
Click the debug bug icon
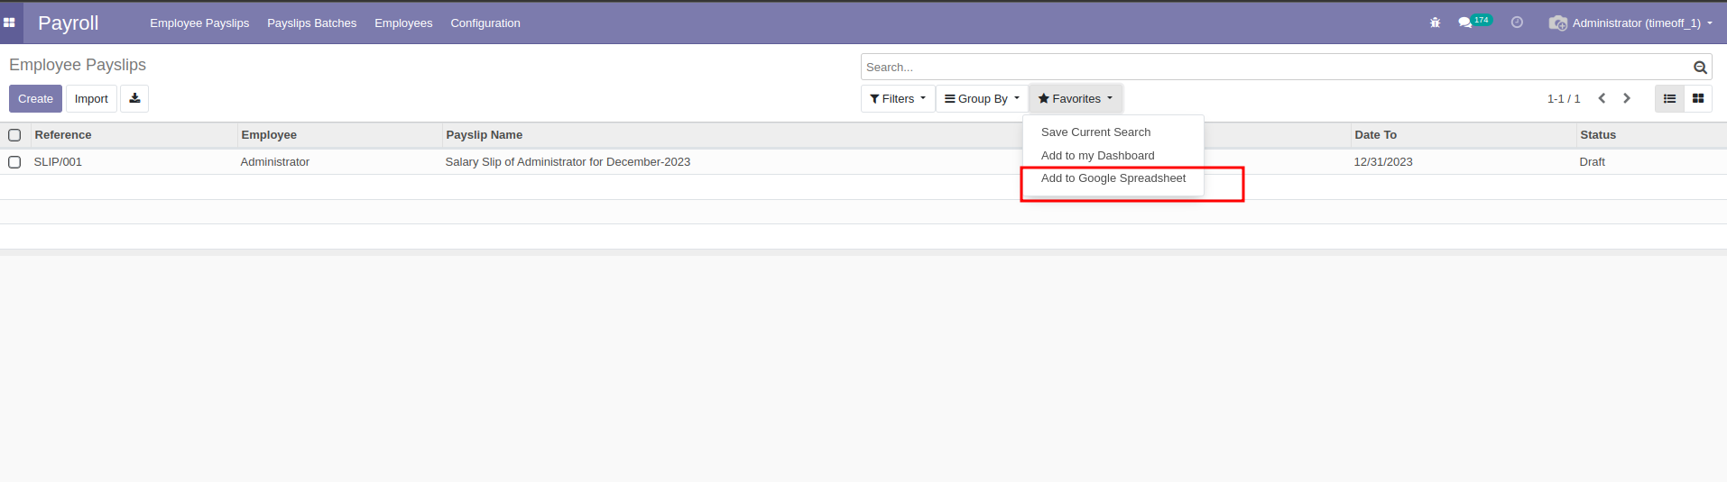(1435, 23)
